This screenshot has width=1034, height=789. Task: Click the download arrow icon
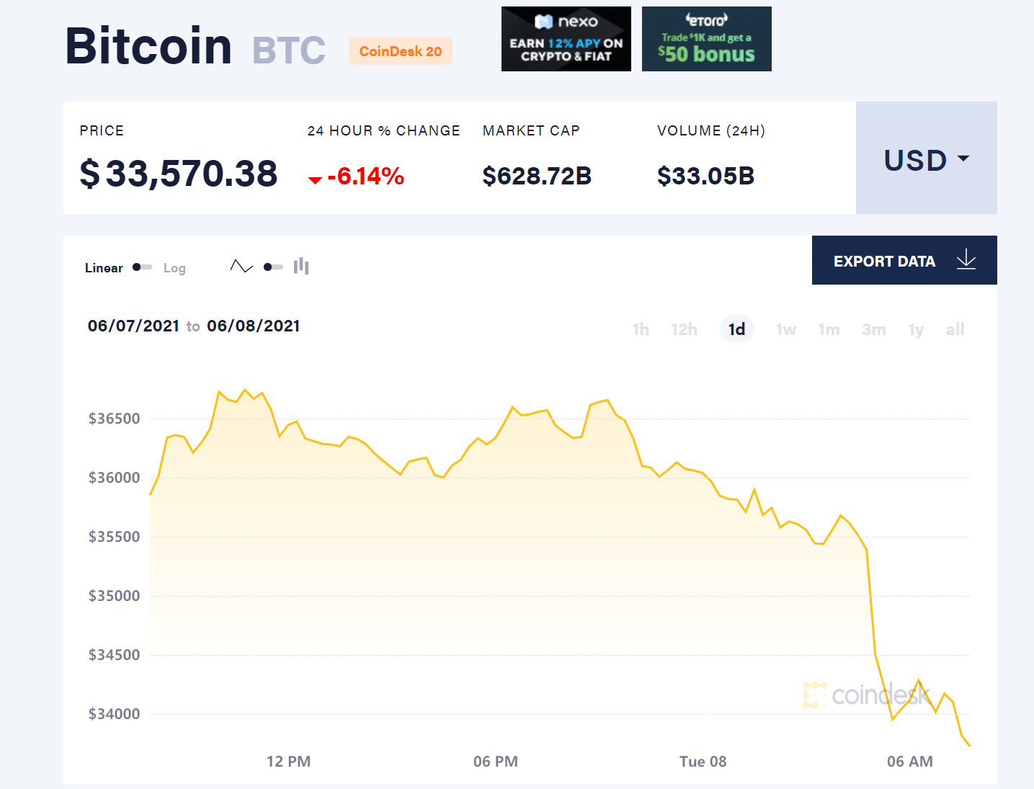966,260
